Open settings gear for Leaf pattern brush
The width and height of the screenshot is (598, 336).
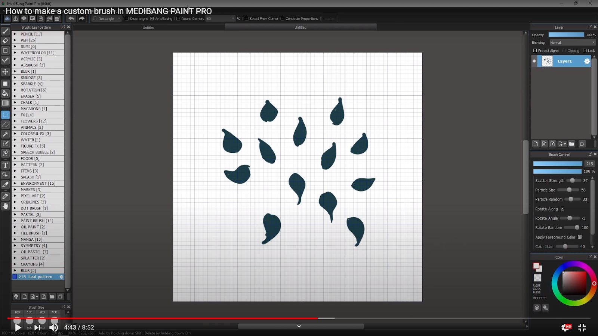click(61, 277)
